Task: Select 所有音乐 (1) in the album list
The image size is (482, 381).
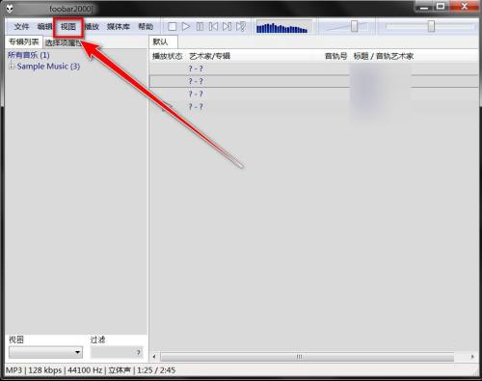Action: click(x=29, y=55)
